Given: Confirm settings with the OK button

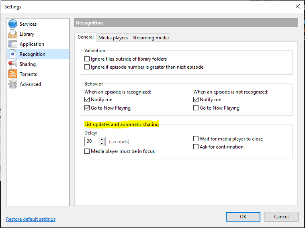Looking at the screenshot, I should tap(243, 217).
